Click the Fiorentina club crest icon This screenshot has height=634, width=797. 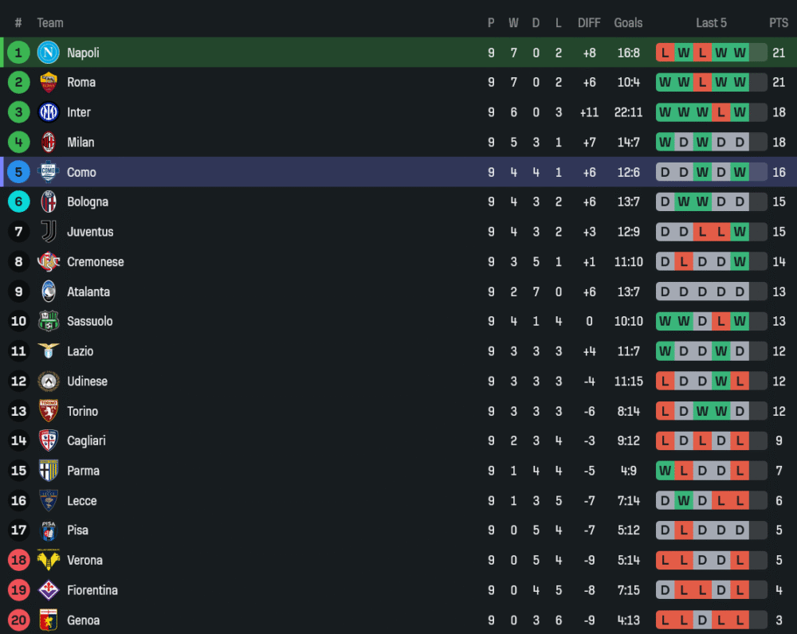(49, 590)
